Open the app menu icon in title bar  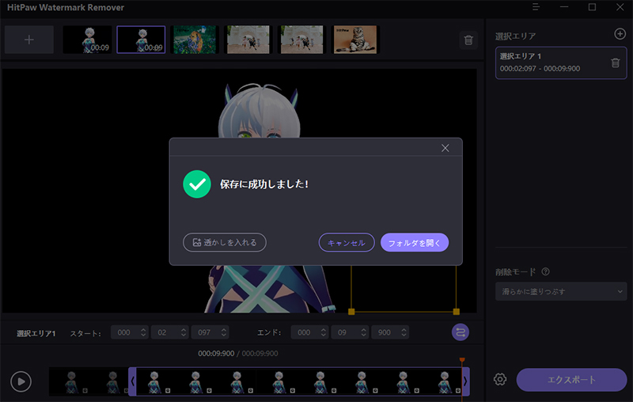536,7
